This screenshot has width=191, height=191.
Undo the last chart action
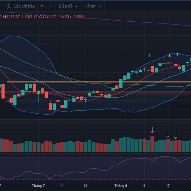click(x=43, y=6)
